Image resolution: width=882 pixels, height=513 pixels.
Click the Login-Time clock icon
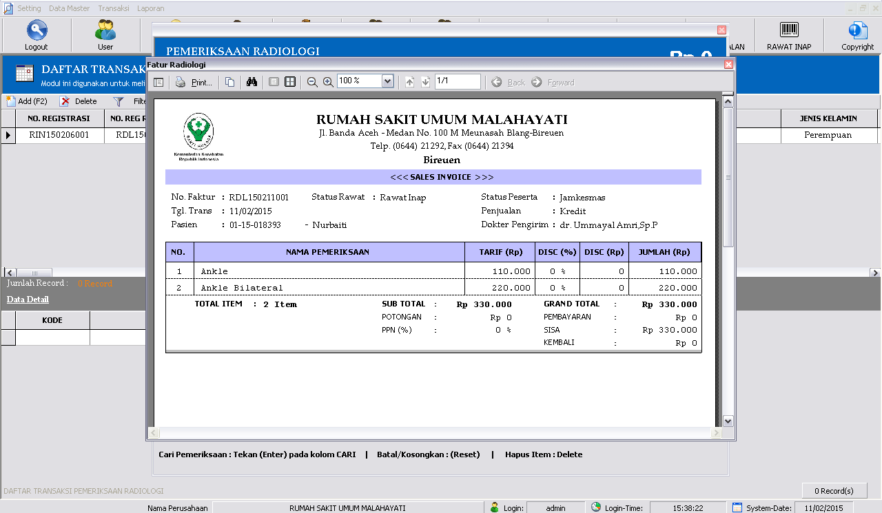point(596,507)
